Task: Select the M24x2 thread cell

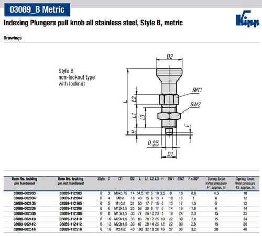Action: coord(121,229)
